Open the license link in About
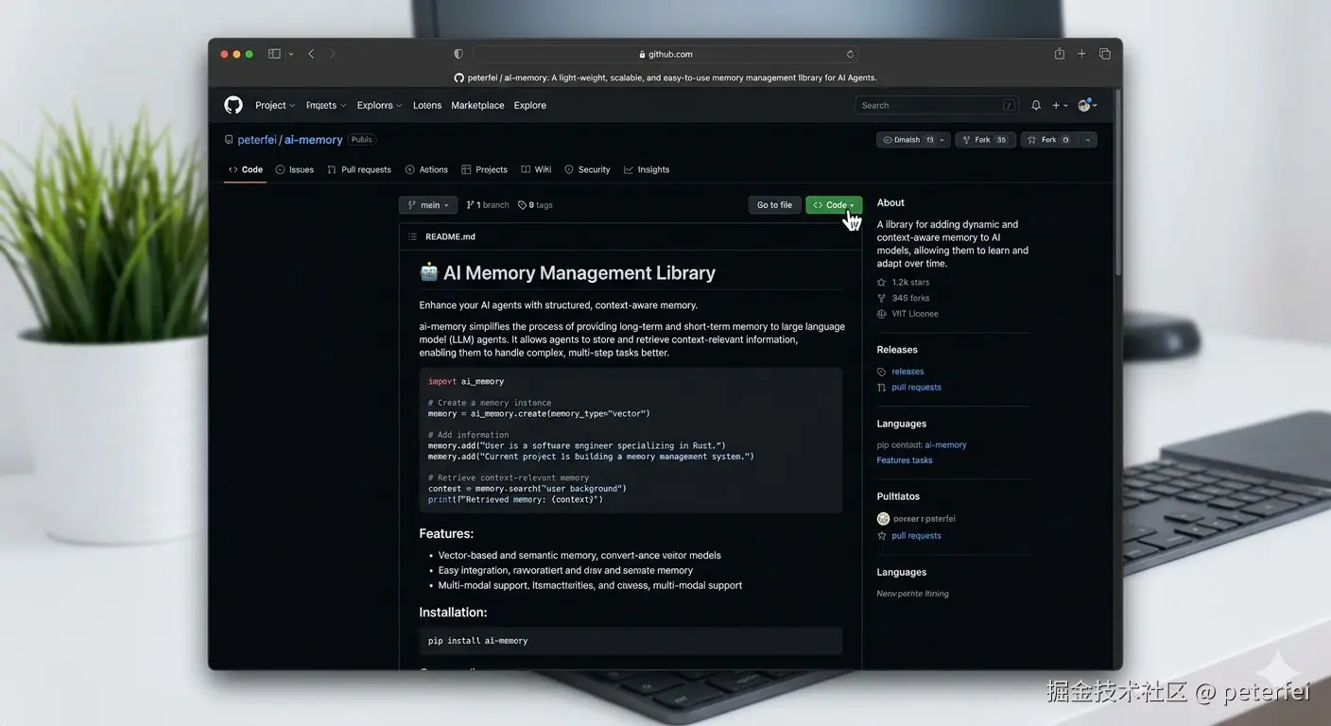 click(908, 314)
